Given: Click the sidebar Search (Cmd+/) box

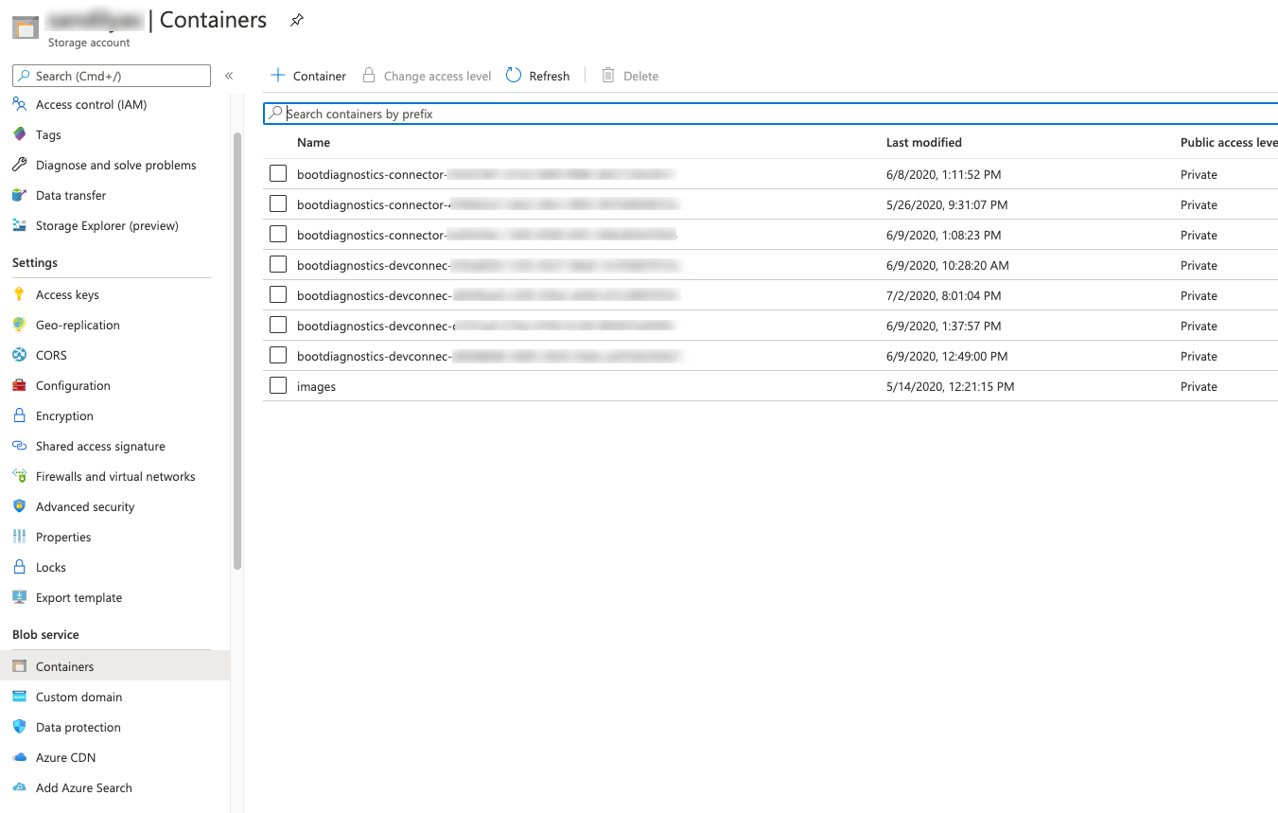Looking at the screenshot, I should pos(112,76).
